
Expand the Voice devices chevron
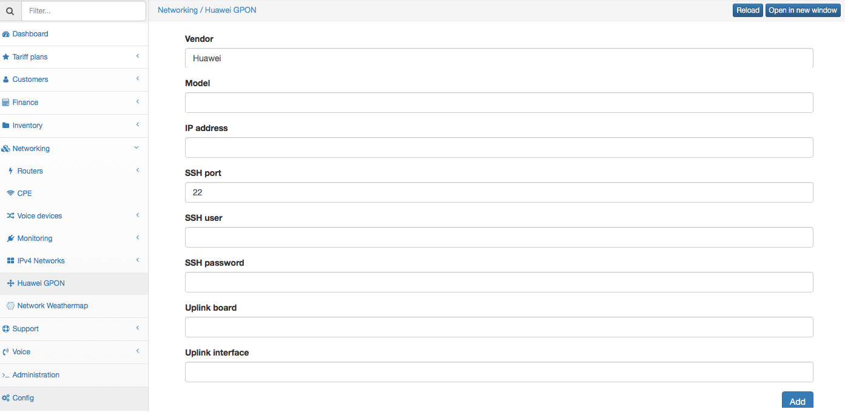click(x=138, y=215)
